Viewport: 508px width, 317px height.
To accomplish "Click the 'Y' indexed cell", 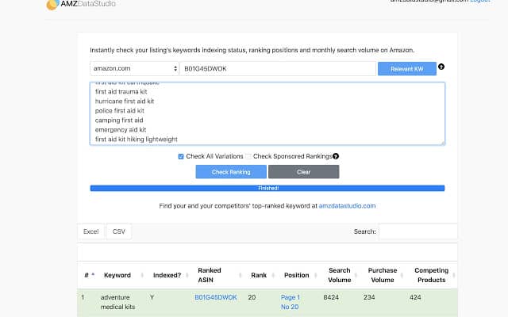I will 152,297.
